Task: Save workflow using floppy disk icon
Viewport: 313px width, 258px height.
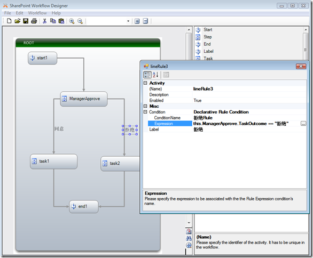Action: tap(26, 21)
